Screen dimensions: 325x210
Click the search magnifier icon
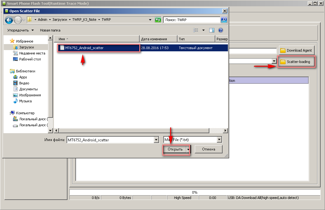[224, 20]
